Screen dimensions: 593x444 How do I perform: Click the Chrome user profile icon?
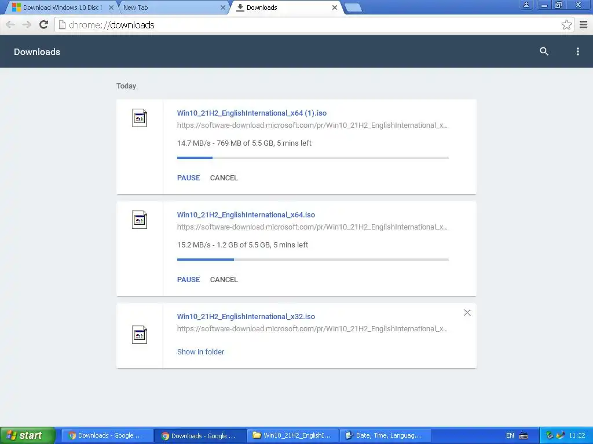[x=526, y=5]
